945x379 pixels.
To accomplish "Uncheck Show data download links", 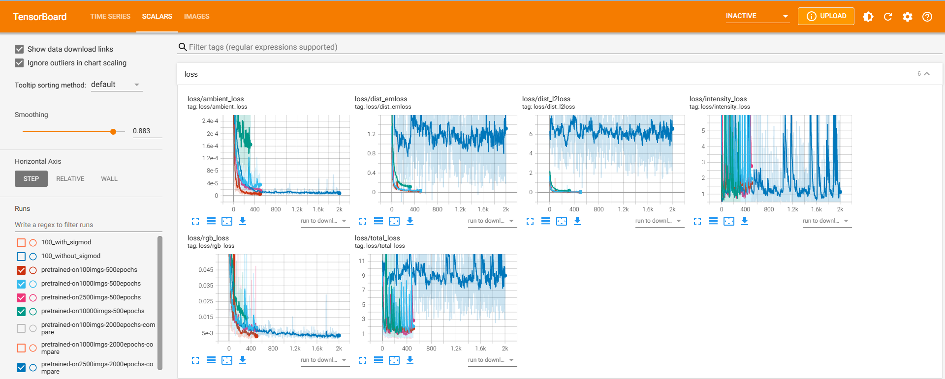I will pyautogui.click(x=19, y=49).
